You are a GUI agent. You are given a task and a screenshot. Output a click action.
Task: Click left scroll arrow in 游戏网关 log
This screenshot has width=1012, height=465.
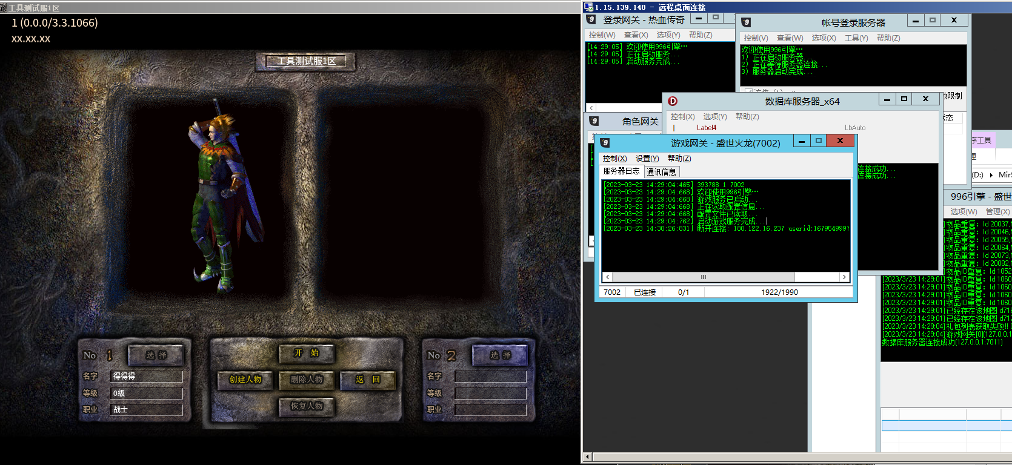607,277
